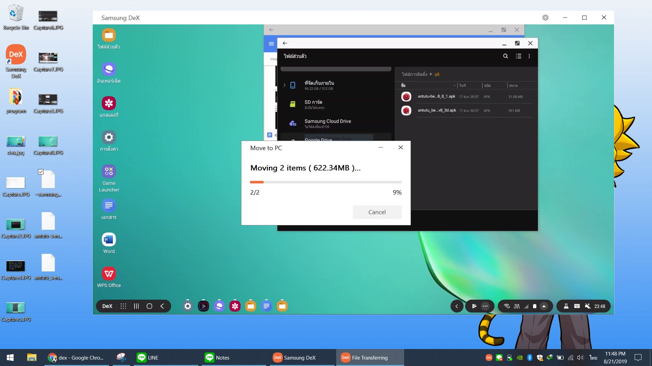Go to home via DeX taskbar circle

(x=149, y=306)
